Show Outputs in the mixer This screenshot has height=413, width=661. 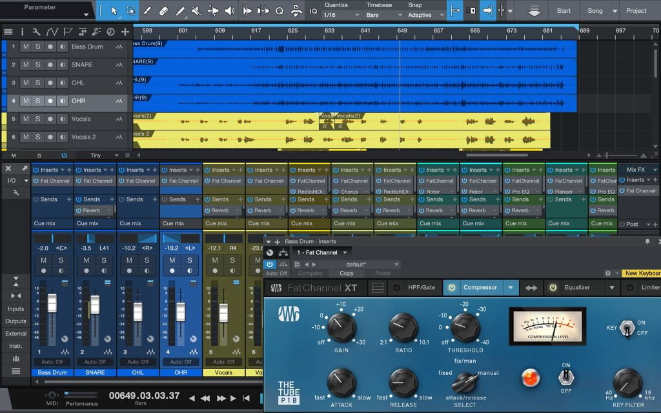coord(16,321)
